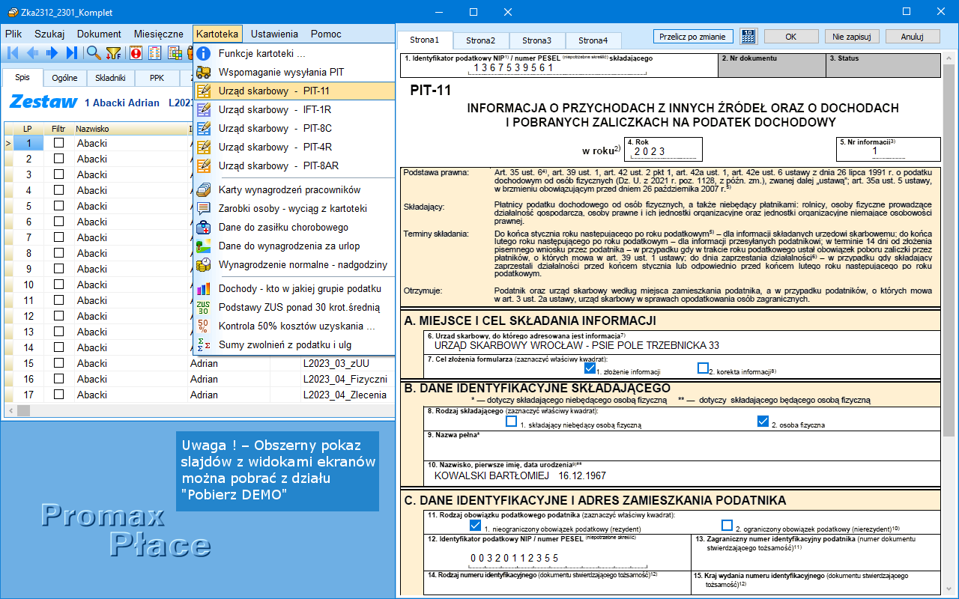Open the Ustawienia menu
959x599 pixels.
click(274, 34)
